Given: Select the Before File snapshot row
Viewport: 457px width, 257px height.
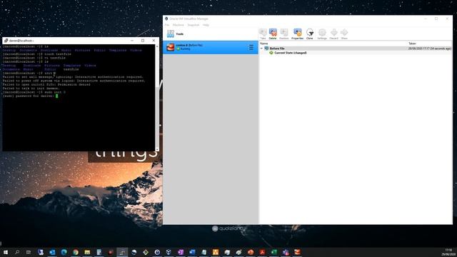Looking at the screenshot, I should coord(356,49).
